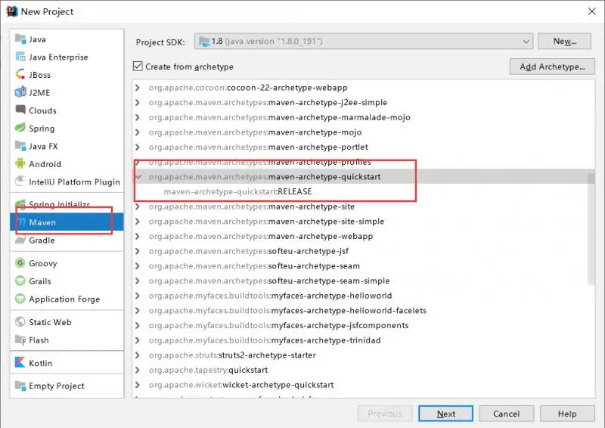Open the Project SDK dropdown
The width and height of the screenshot is (605, 428).
click(x=364, y=42)
